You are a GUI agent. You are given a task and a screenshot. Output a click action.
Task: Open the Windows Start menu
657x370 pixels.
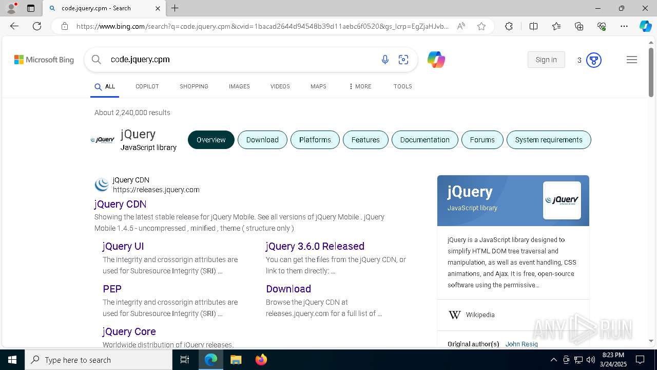point(12,360)
